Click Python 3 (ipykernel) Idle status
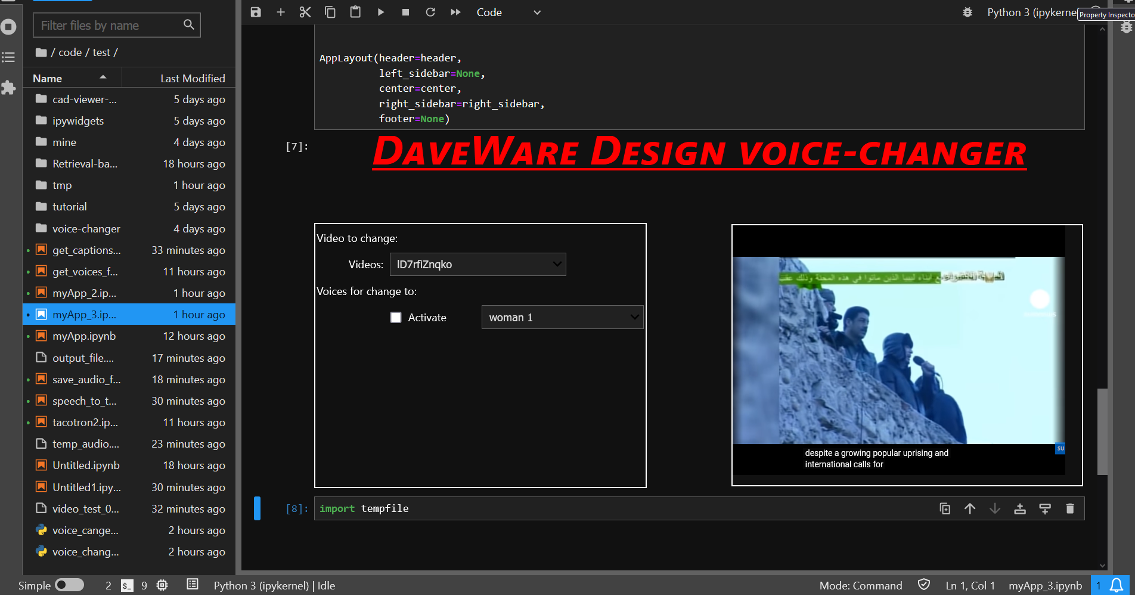The width and height of the screenshot is (1135, 596). pos(274,586)
